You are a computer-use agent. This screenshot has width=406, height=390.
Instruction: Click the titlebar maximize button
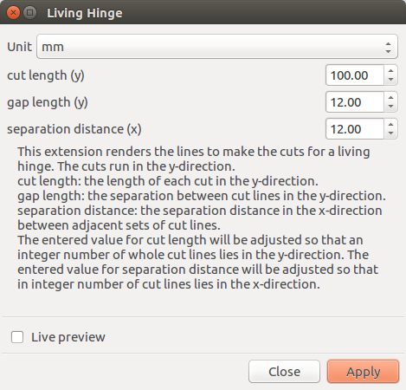(29, 13)
